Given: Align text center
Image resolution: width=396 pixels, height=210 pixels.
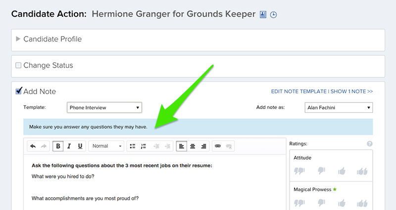Looking at the screenshot, I should tap(193, 146).
